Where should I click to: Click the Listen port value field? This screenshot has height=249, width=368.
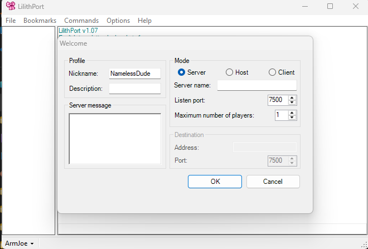point(278,100)
